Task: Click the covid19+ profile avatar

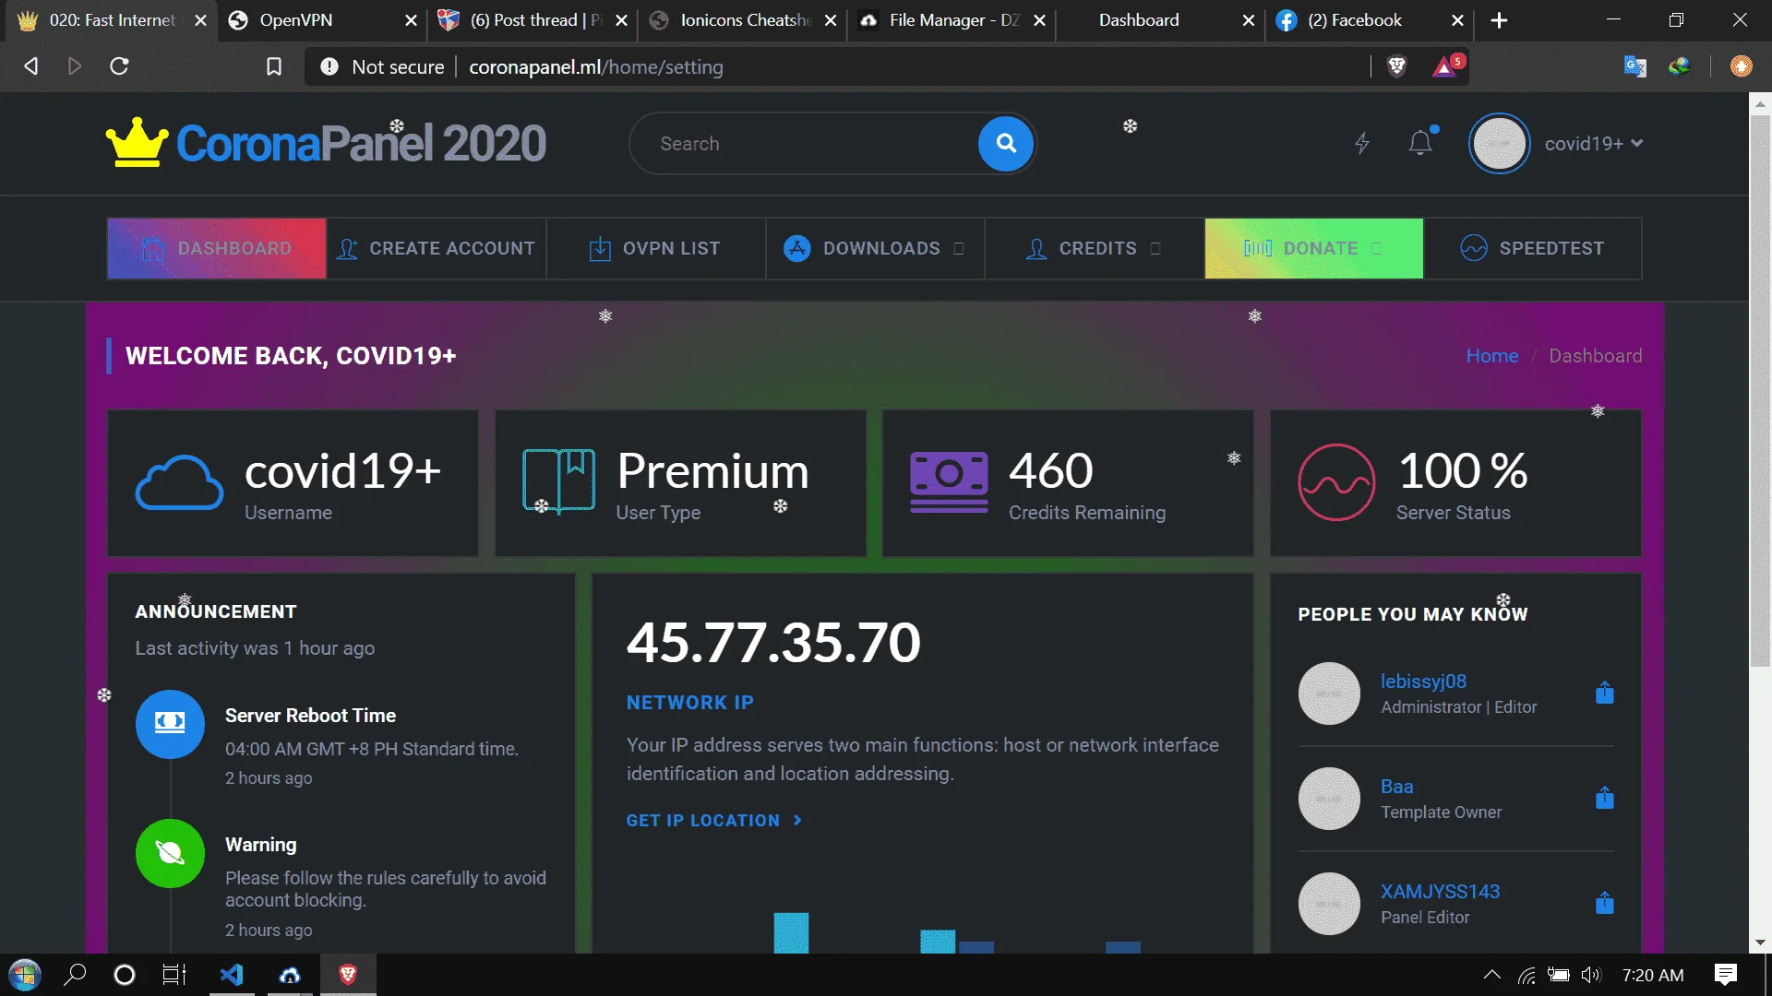Action: 1500,144
